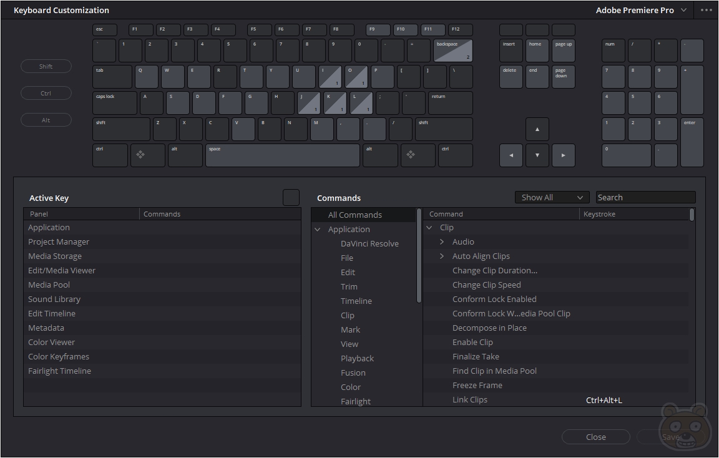Select the right Windows logo key

click(418, 155)
